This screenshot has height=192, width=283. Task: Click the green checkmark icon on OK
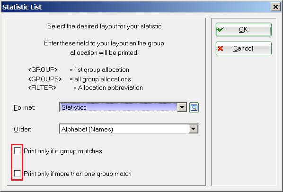[x=221, y=30]
